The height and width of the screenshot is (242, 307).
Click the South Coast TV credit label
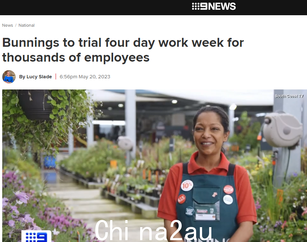[x=289, y=96]
